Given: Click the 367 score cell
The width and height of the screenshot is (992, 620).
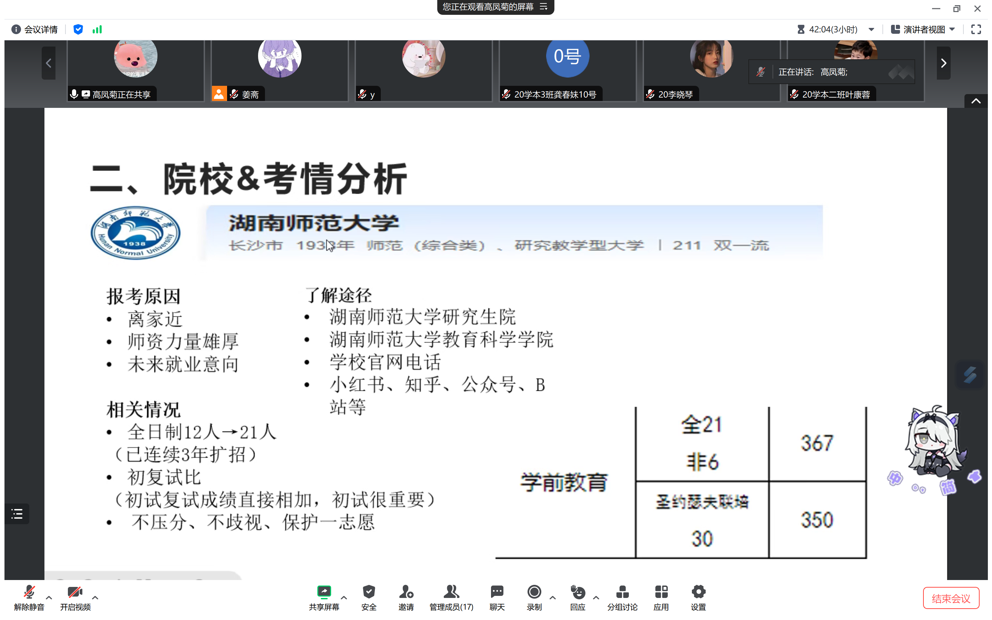Looking at the screenshot, I should [x=817, y=443].
